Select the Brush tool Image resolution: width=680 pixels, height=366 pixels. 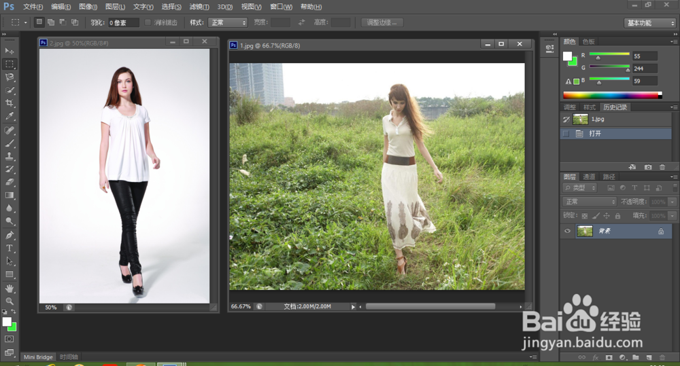coord(9,143)
